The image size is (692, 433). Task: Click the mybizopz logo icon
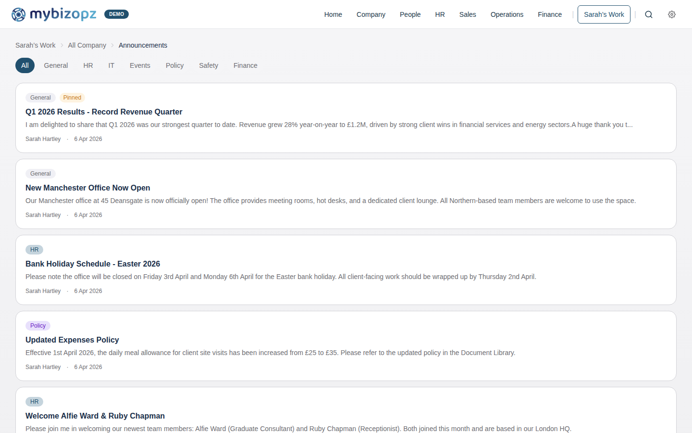pos(18,14)
